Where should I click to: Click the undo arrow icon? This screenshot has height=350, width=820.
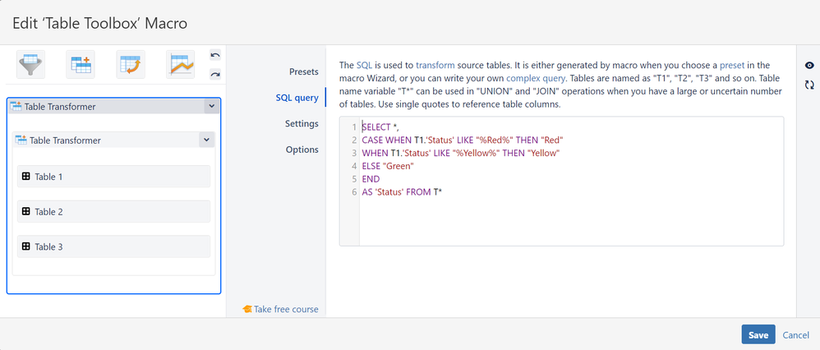(x=215, y=55)
